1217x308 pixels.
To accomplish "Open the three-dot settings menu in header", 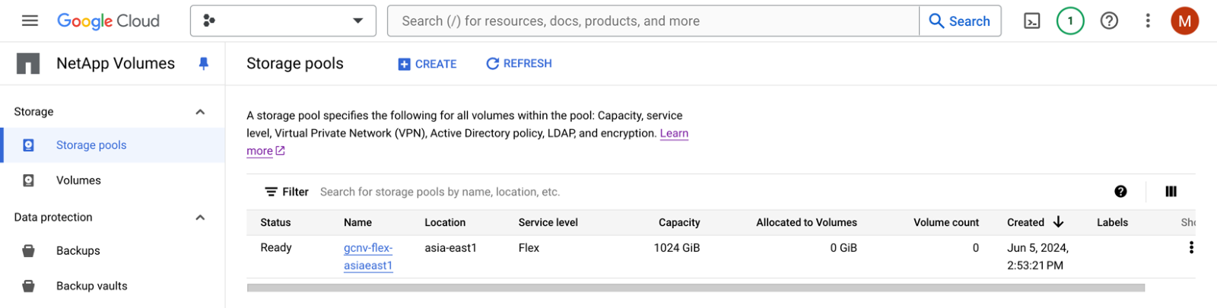I will [1148, 21].
